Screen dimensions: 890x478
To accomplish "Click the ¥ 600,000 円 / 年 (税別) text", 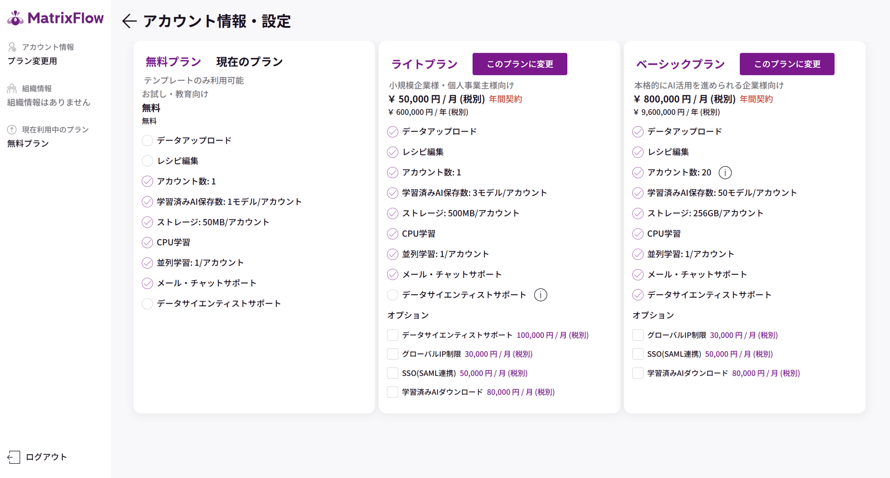I will pos(428,112).
